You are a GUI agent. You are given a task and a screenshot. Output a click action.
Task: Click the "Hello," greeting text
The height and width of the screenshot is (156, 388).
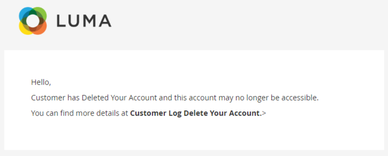click(41, 82)
